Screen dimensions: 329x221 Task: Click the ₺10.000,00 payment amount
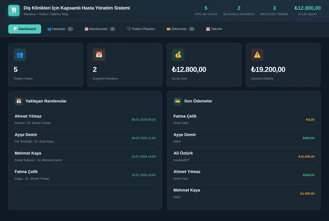coord(306,157)
